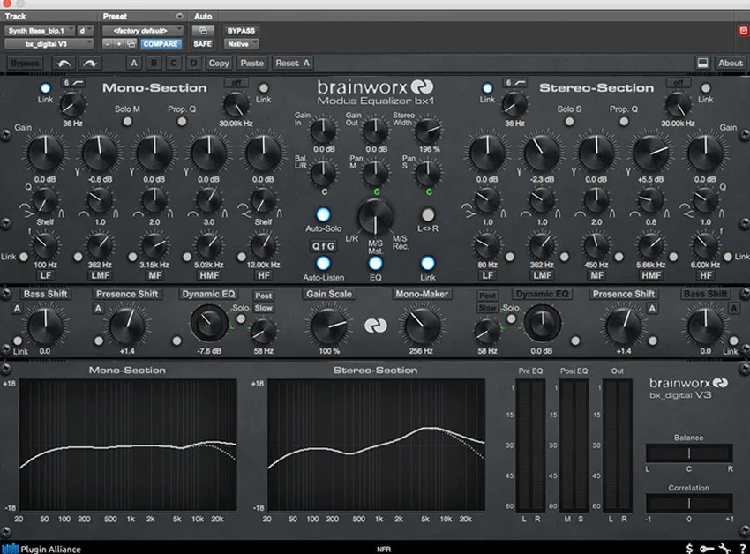750x554 pixels.
Task: Click the About button
Action: tap(730, 63)
